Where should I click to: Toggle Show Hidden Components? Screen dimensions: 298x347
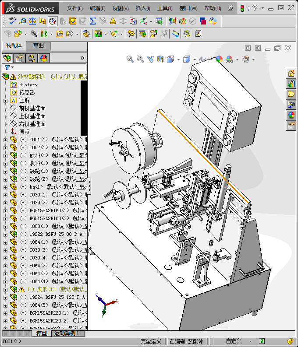click(86, 34)
